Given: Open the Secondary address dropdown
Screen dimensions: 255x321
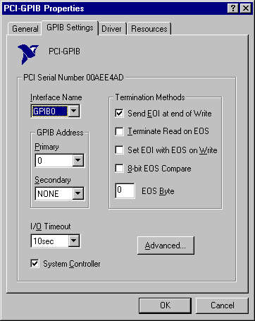Looking at the screenshot, I should [78, 193].
